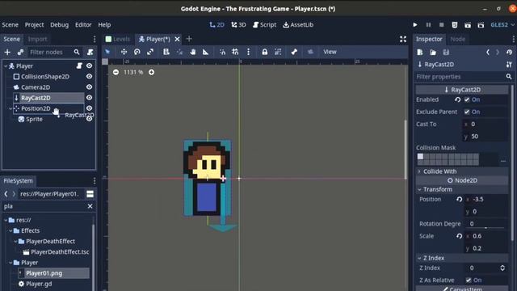Collapse the PlayerDeathEffect folder
Screen dimensions: 517x291
(15, 242)
